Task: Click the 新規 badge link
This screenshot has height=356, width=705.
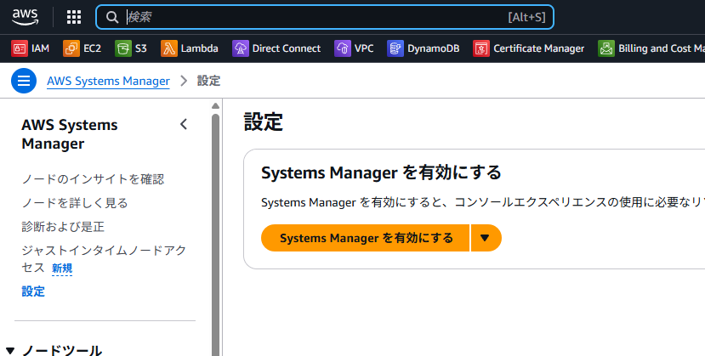Action: click(62, 268)
